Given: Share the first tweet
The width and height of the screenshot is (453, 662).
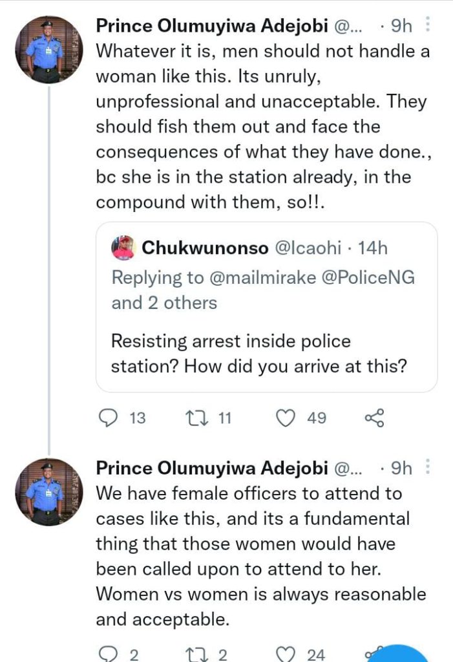Looking at the screenshot, I should (375, 418).
